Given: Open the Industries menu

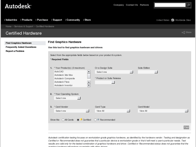Looking at the screenshot, I should 11,20.
